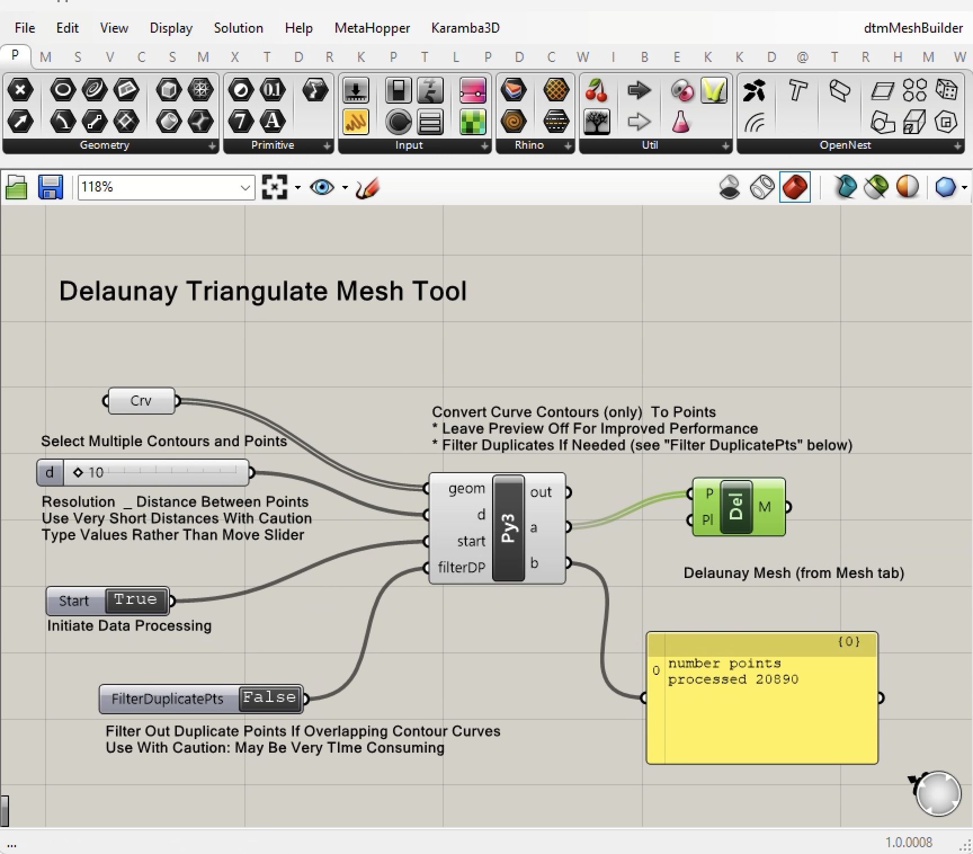This screenshot has width=973, height=854.
Task: Toggle FilterDuplicatePts boolean from False
Action: coord(270,698)
